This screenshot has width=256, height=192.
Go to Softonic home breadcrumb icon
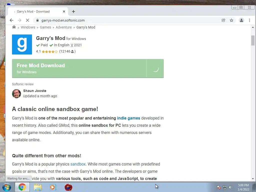click(x=14, y=27)
